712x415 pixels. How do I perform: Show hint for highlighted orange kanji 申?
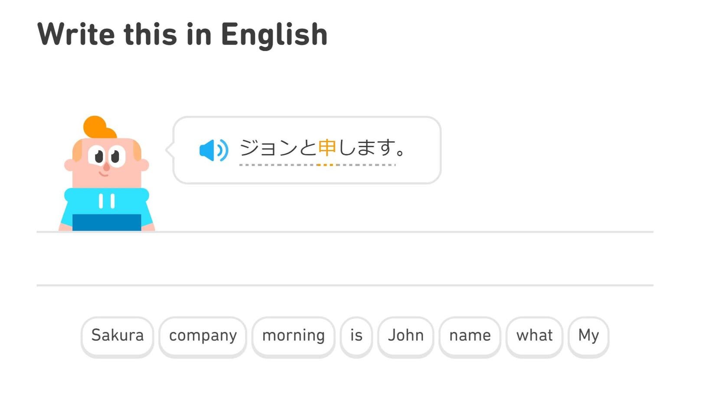[x=327, y=148]
